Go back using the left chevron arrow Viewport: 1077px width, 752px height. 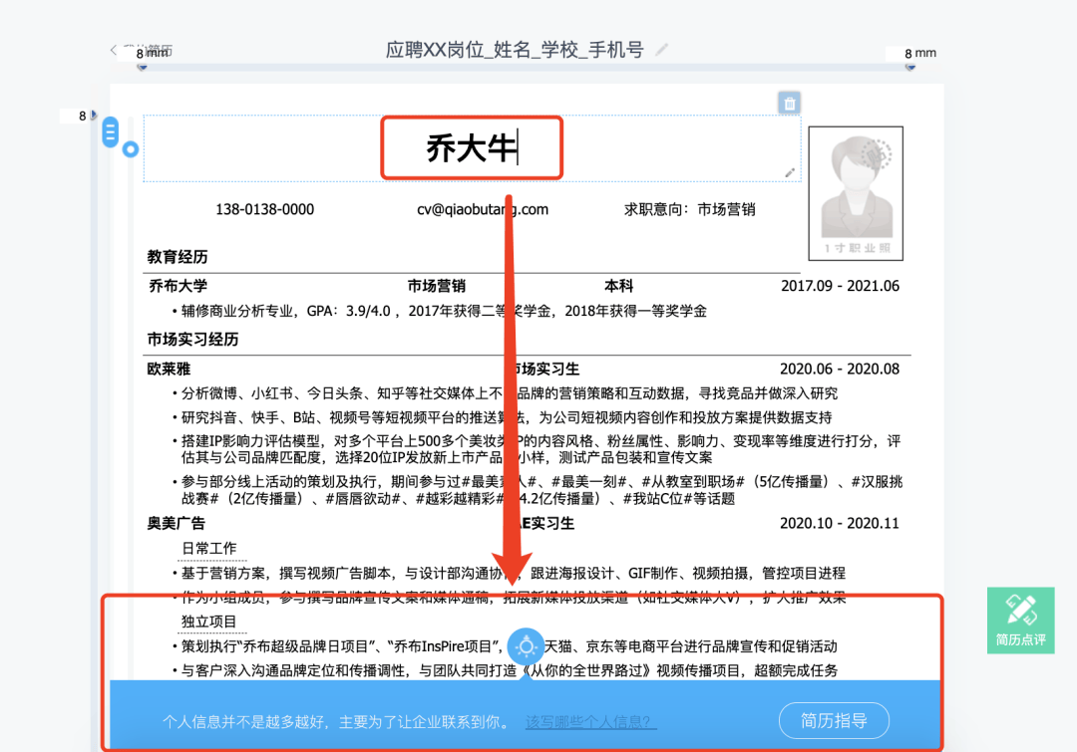click(113, 50)
